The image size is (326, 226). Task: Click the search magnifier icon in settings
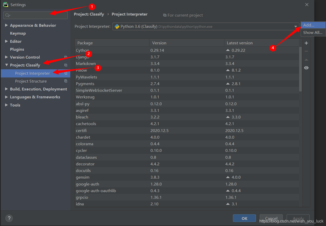point(8,15)
